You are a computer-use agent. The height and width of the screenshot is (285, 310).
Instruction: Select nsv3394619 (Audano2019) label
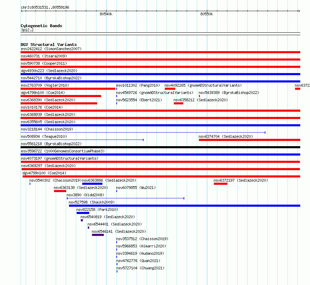pyautogui.click(x=140, y=253)
